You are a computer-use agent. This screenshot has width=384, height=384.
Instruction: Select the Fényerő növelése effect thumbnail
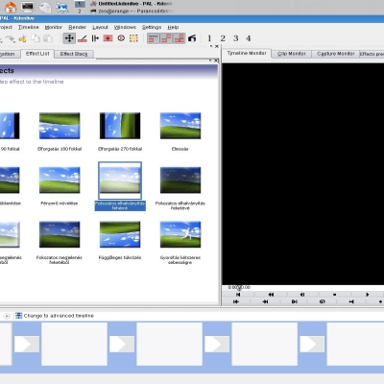pyautogui.click(x=60, y=180)
